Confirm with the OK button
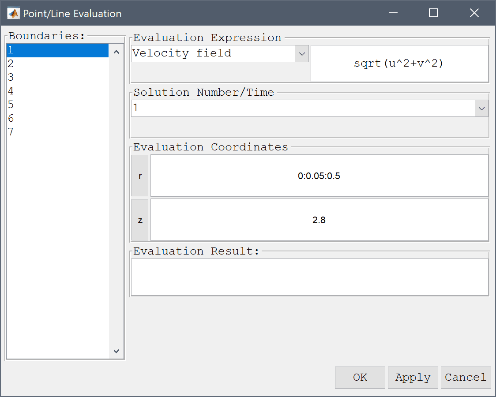496x397 pixels. (x=360, y=378)
